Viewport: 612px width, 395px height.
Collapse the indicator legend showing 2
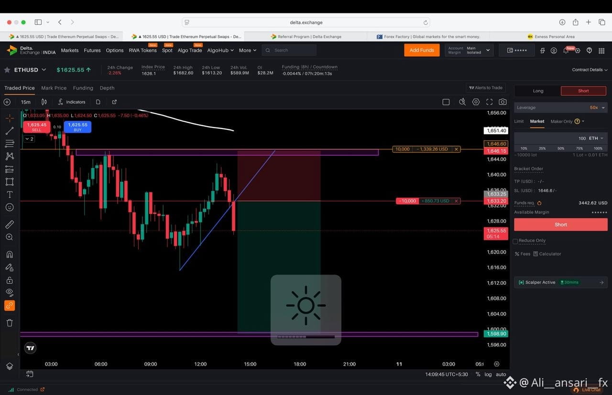29,139
